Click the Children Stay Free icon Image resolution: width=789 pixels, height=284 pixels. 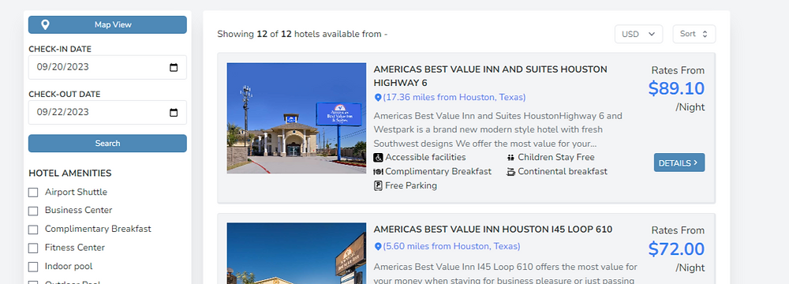coord(510,158)
